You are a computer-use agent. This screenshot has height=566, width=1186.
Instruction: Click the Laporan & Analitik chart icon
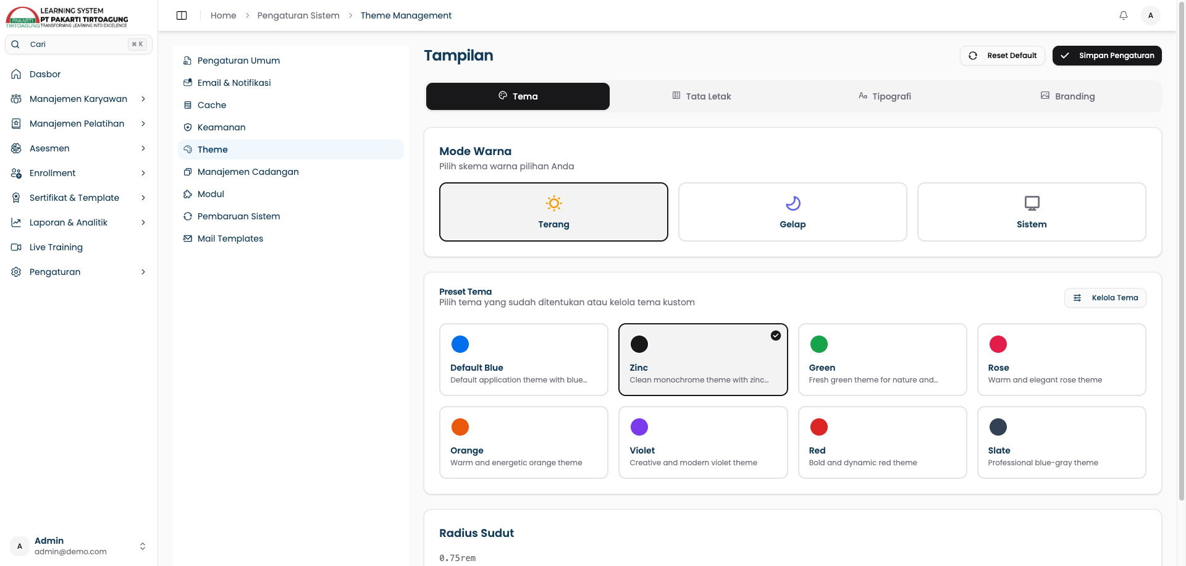16,222
